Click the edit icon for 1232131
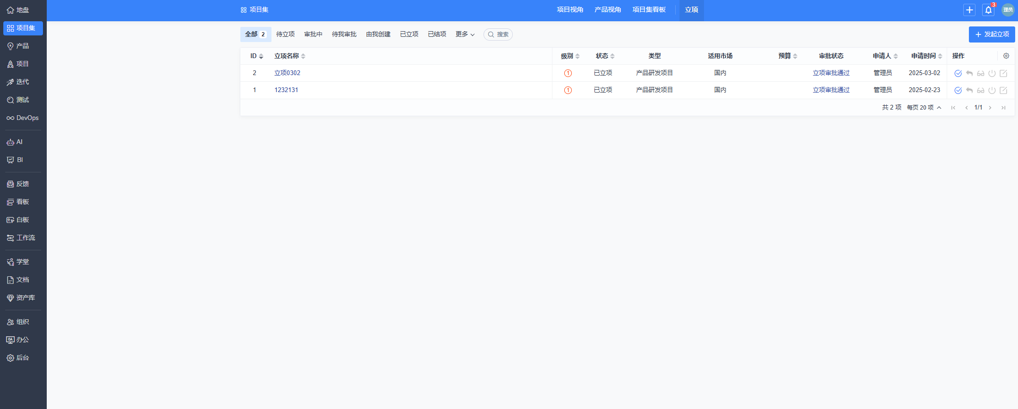The image size is (1018, 409). coord(1003,90)
